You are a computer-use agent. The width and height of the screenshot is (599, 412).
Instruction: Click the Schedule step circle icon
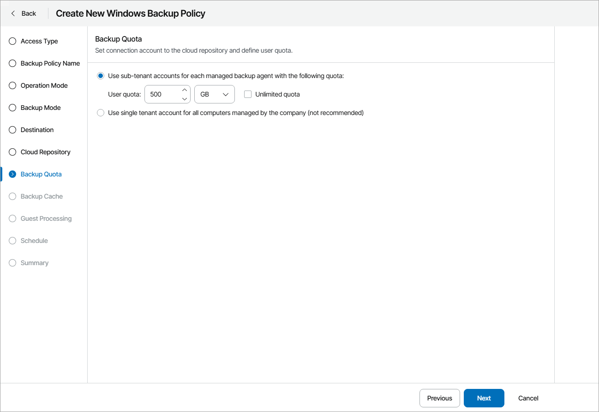(x=12, y=241)
